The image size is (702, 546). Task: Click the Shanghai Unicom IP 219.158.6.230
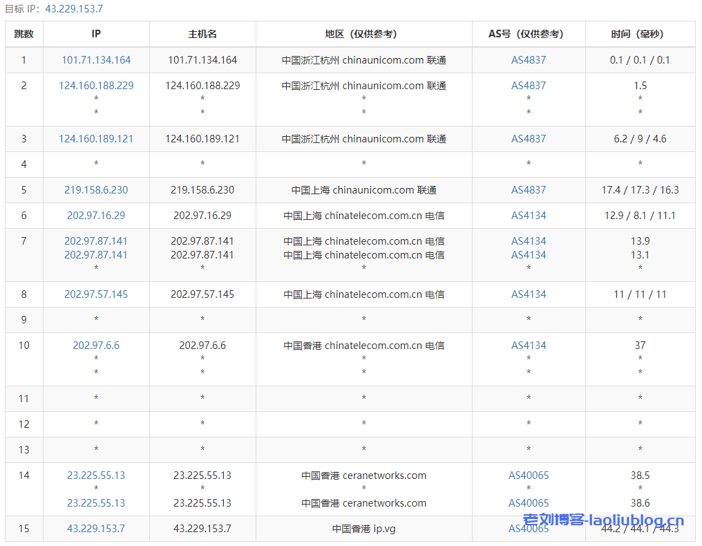(x=96, y=190)
